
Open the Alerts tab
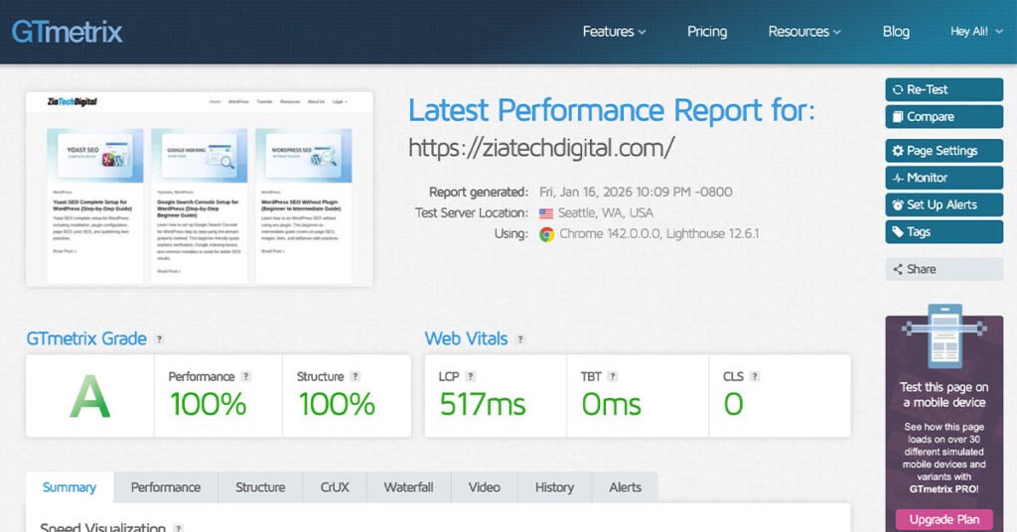click(x=626, y=488)
